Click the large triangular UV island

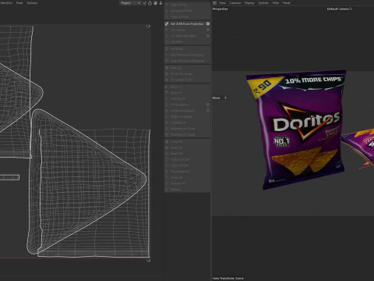pos(87,181)
